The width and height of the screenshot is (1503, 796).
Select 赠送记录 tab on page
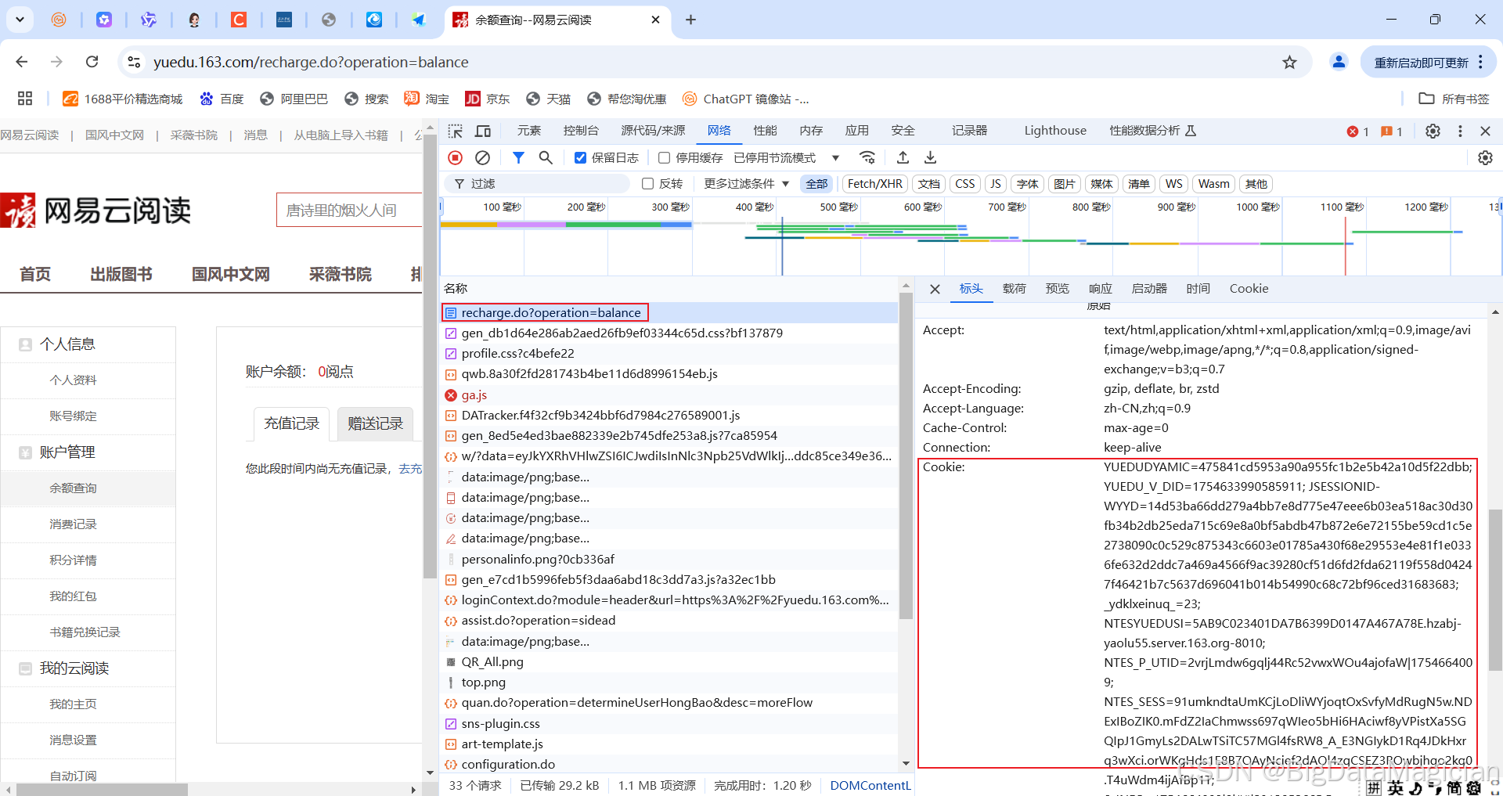click(375, 423)
